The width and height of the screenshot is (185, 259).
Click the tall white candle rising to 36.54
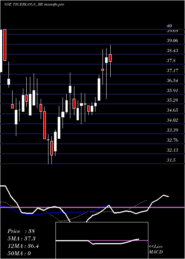point(99,90)
